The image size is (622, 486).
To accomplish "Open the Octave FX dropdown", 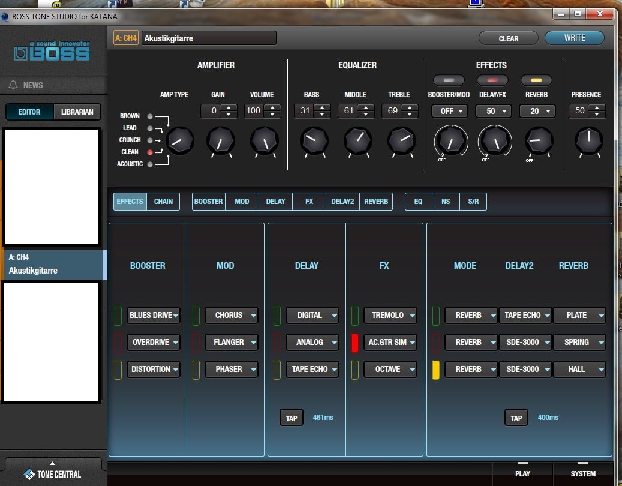I will click(x=390, y=370).
